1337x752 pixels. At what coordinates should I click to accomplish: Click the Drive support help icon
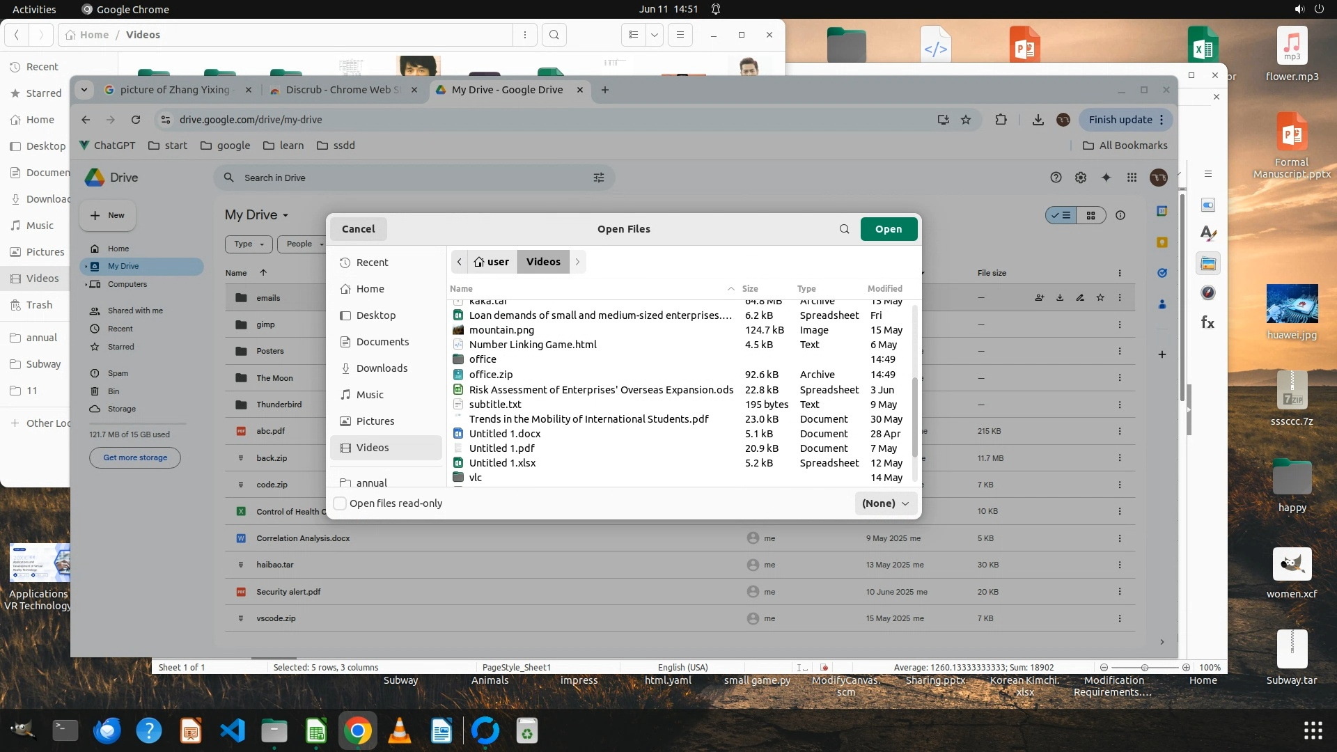[x=1056, y=178]
